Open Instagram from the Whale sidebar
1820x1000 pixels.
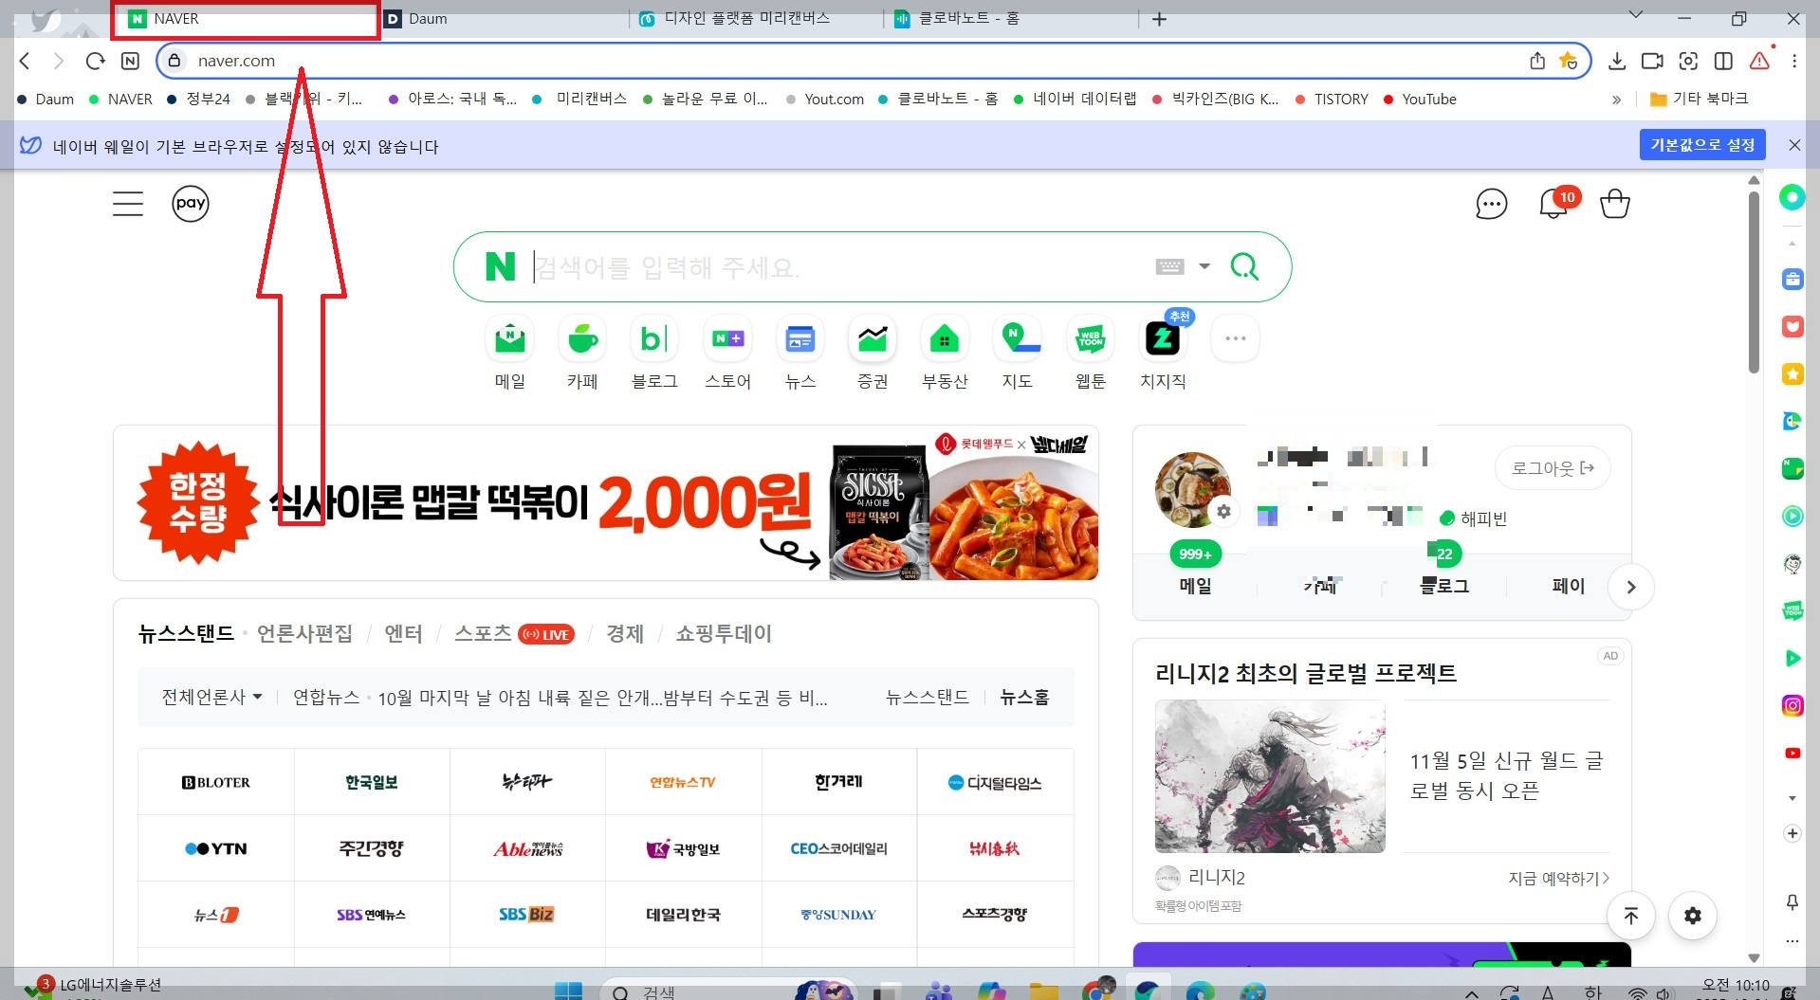(1792, 704)
